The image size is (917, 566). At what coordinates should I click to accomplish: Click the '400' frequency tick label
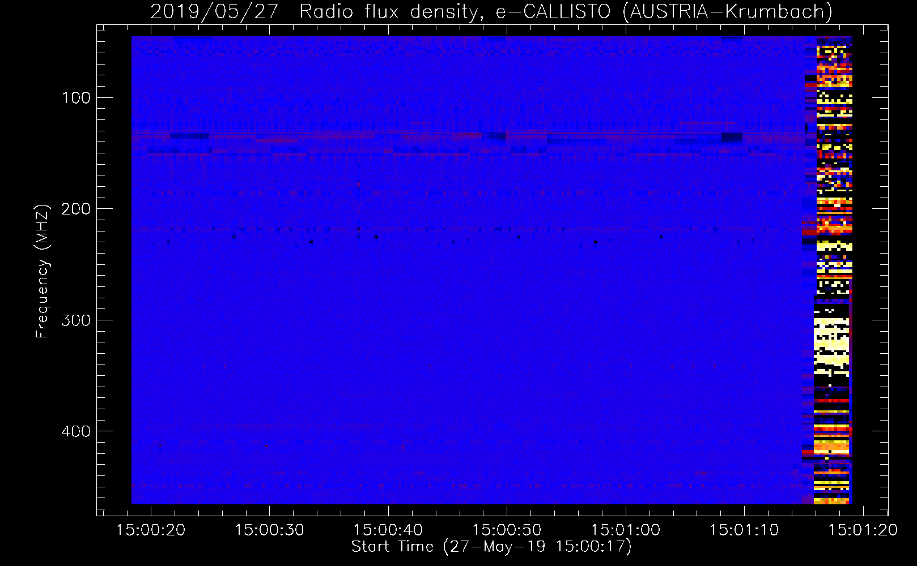76,431
